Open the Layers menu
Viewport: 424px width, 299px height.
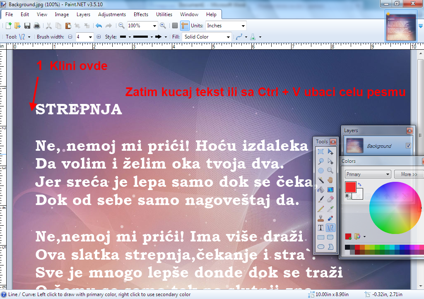pyautogui.click(x=83, y=14)
